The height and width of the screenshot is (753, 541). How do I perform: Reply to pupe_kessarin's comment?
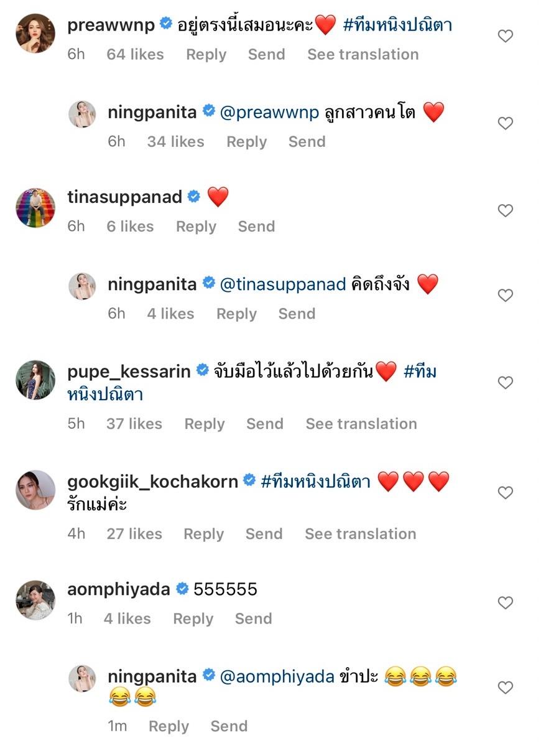click(204, 424)
